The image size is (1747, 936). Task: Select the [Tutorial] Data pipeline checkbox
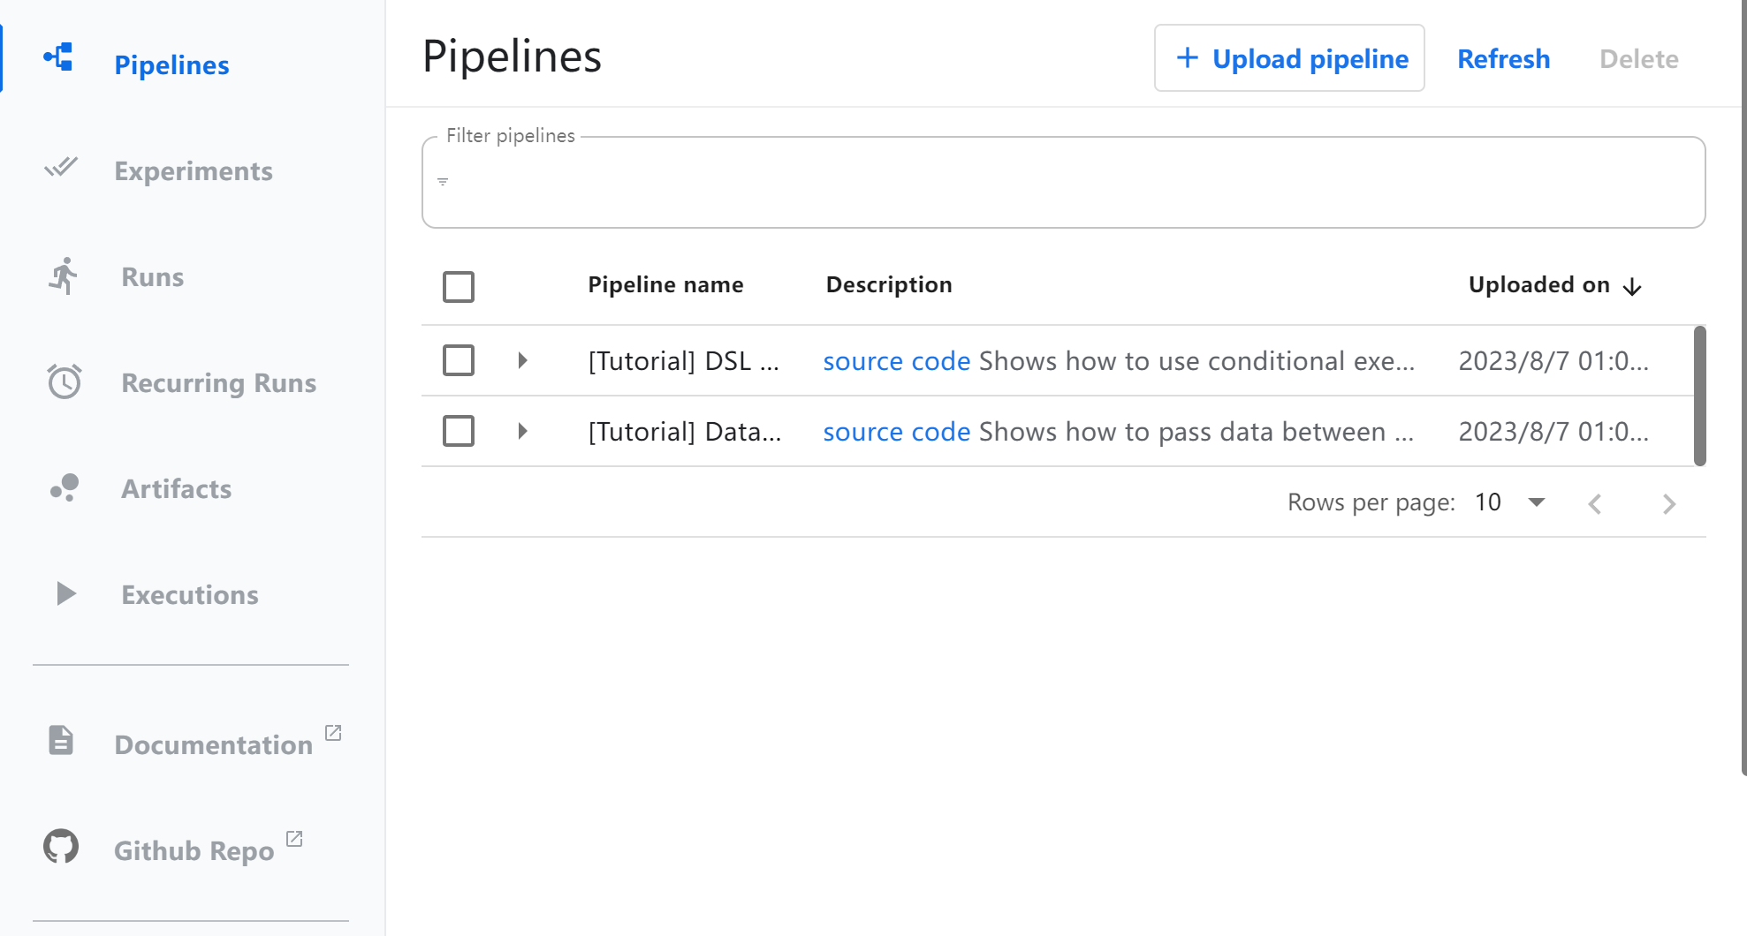coord(459,431)
